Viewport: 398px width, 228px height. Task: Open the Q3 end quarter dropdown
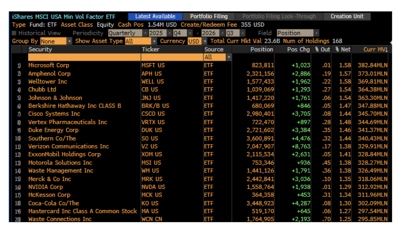tap(235, 33)
